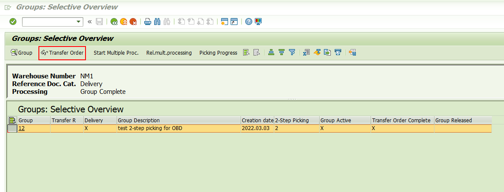Click Rel.mult.processing button
The height and width of the screenshot is (192, 504).
169,53
